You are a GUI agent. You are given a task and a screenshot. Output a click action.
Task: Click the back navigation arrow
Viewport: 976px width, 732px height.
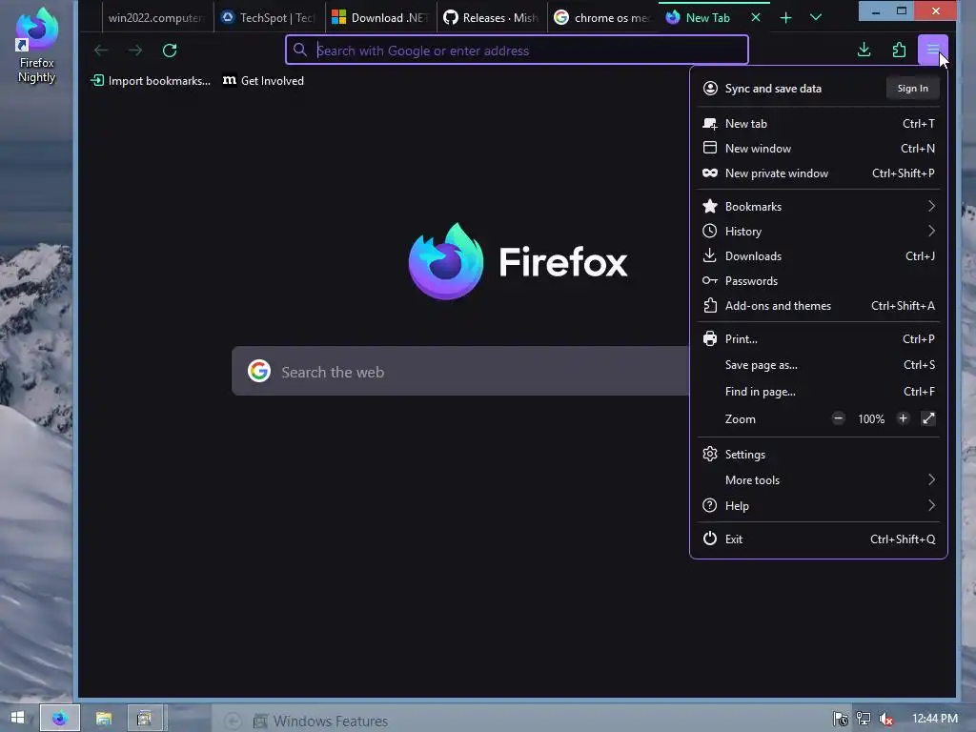point(101,51)
